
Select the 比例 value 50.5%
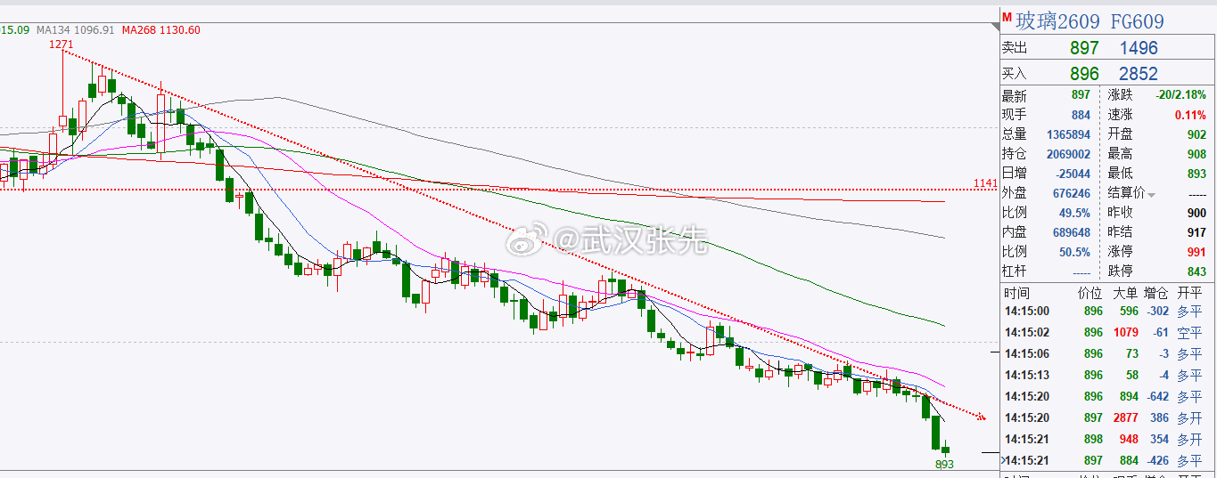pos(1075,252)
